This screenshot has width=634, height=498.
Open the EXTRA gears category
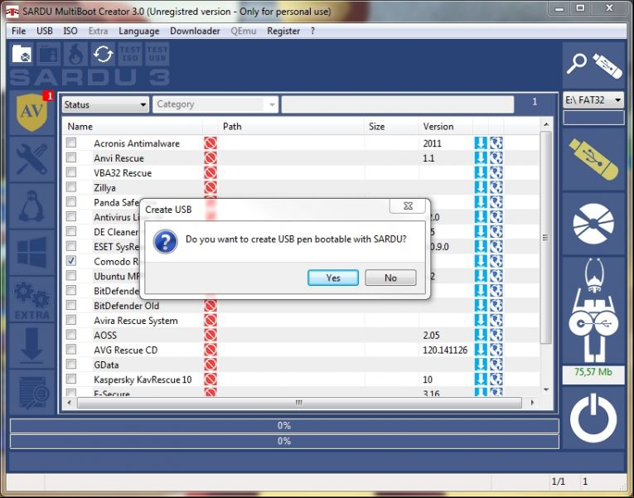coord(31,301)
